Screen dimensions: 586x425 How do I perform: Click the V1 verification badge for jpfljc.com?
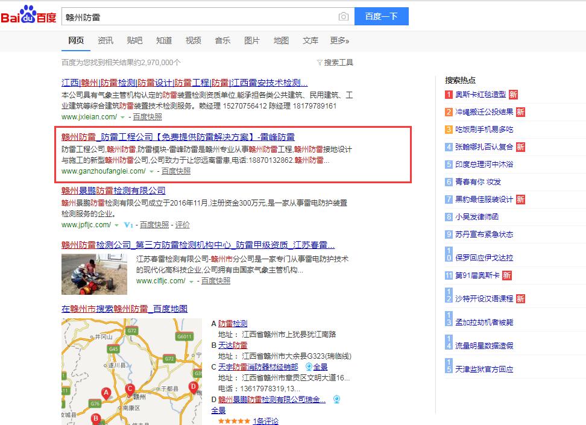point(128,225)
